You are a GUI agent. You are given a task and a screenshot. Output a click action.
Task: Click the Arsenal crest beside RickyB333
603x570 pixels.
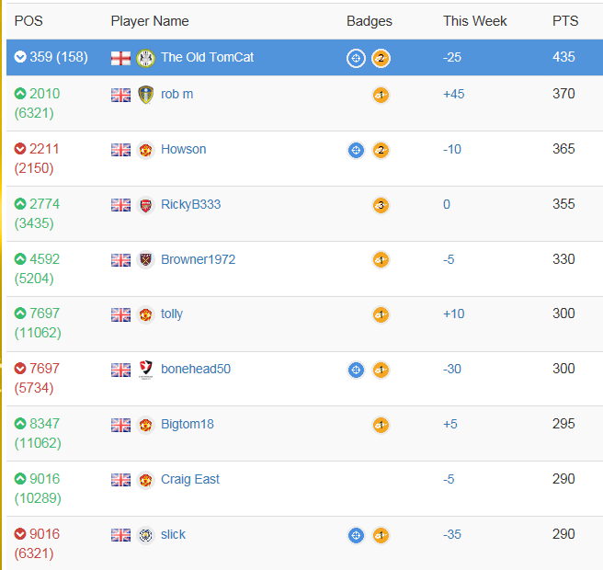[x=145, y=205]
